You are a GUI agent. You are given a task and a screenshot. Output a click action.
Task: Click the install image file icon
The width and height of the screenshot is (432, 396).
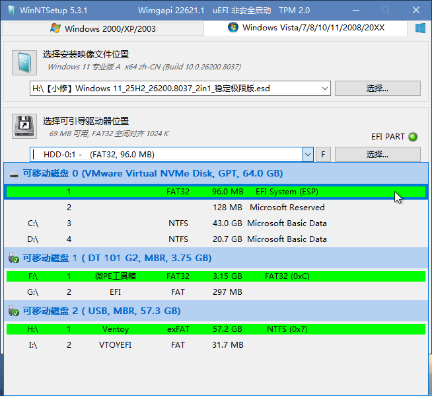point(24,63)
